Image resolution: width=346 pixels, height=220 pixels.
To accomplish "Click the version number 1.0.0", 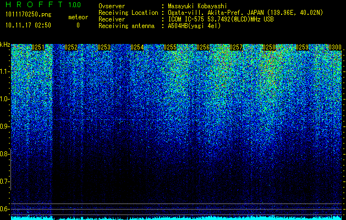I will coord(75,5).
